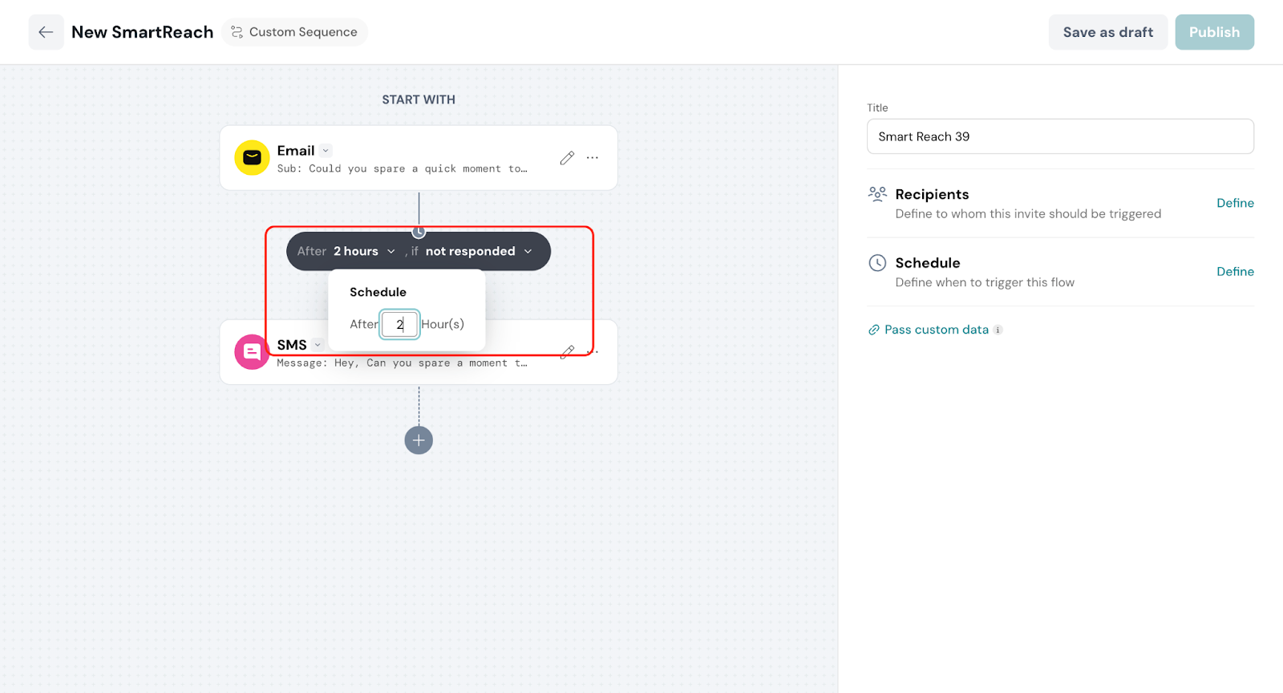The width and height of the screenshot is (1283, 693).
Task: Edit the SMS step with pencil icon
Action: coord(568,351)
